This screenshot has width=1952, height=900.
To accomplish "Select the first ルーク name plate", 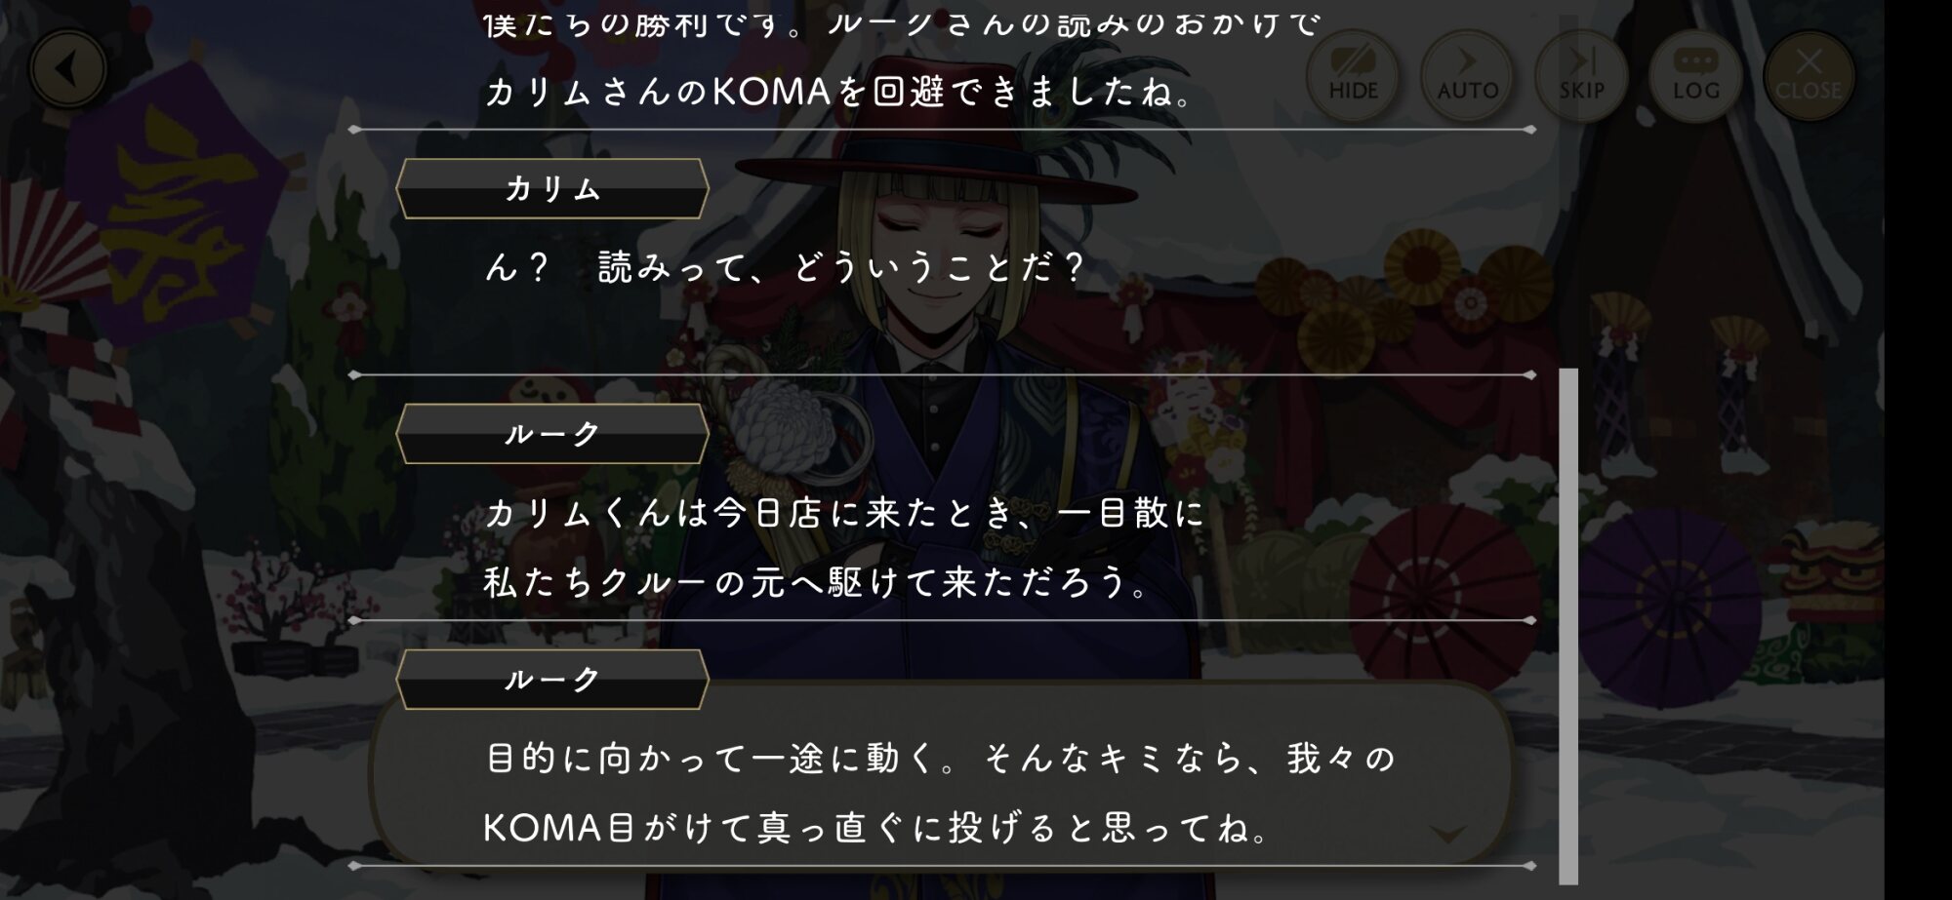I will (552, 433).
